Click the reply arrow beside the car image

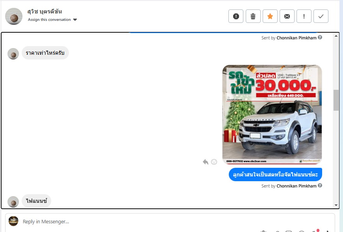coord(206,162)
